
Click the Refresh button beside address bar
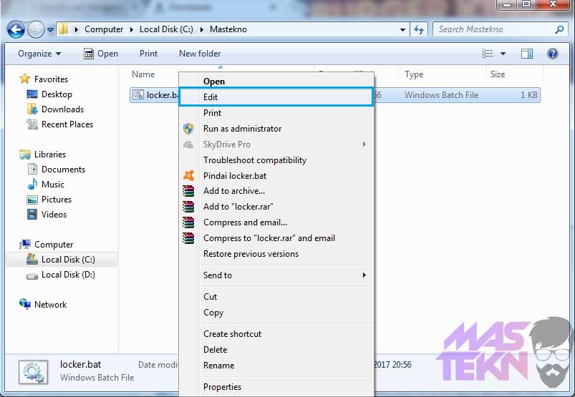(x=419, y=29)
